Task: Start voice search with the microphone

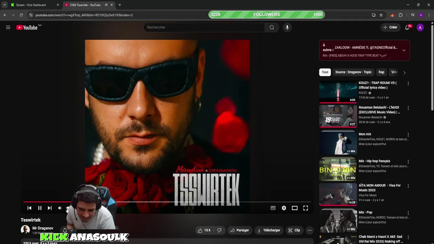Action: (287, 27)
